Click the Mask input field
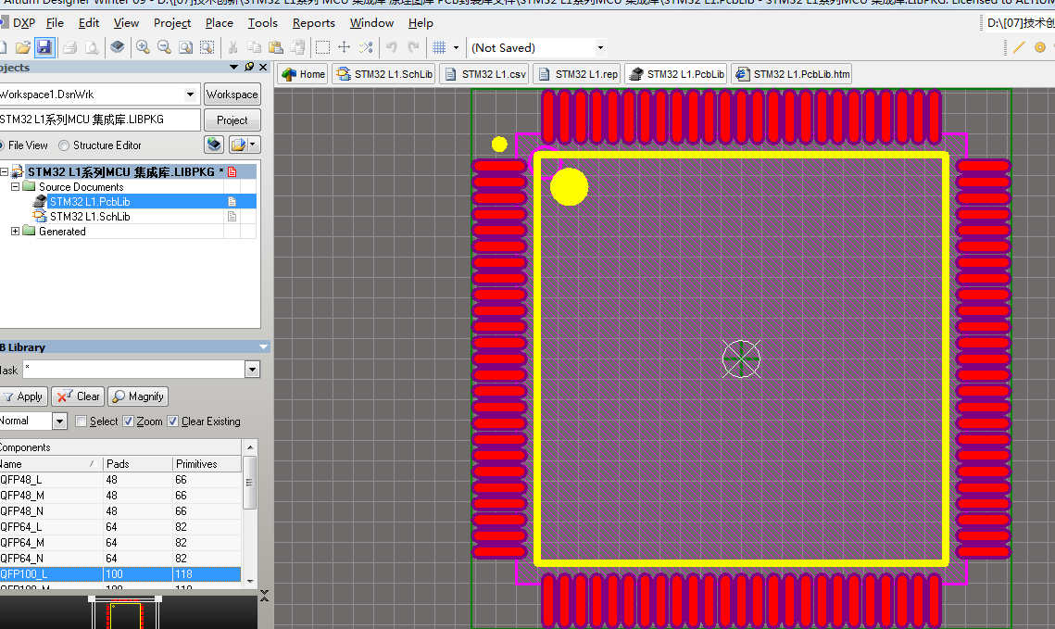 134,370
